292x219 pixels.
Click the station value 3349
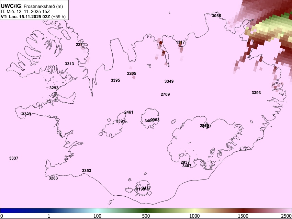point(169,81)
